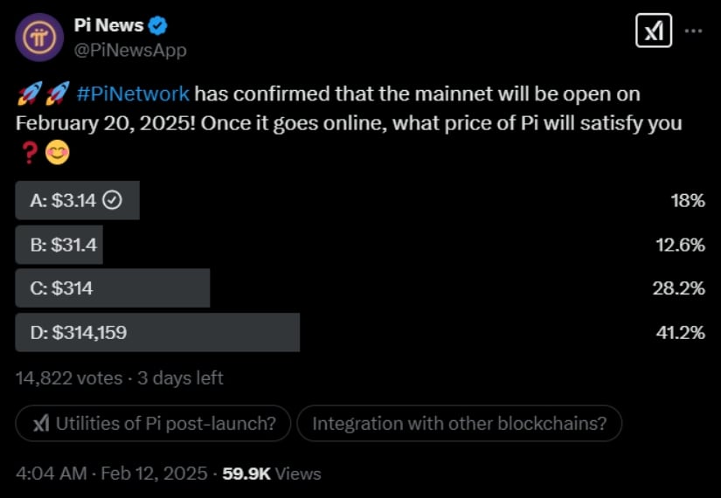Viewport: 721px width, 498px height.
Task: Click the 41.2% poll result percentage
Action: pos(679,332)
